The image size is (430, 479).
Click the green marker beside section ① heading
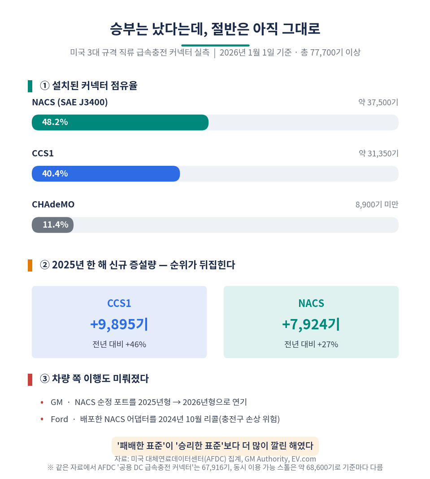pyautogui.click(x=30, y=86)
